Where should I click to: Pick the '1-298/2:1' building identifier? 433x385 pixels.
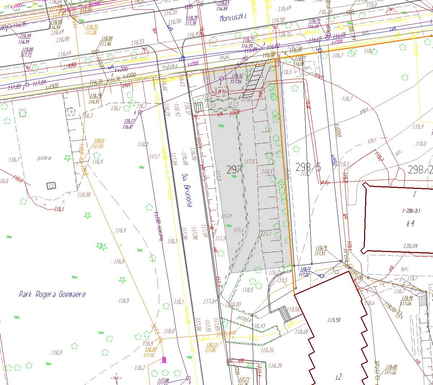click(x=411, y=211)
